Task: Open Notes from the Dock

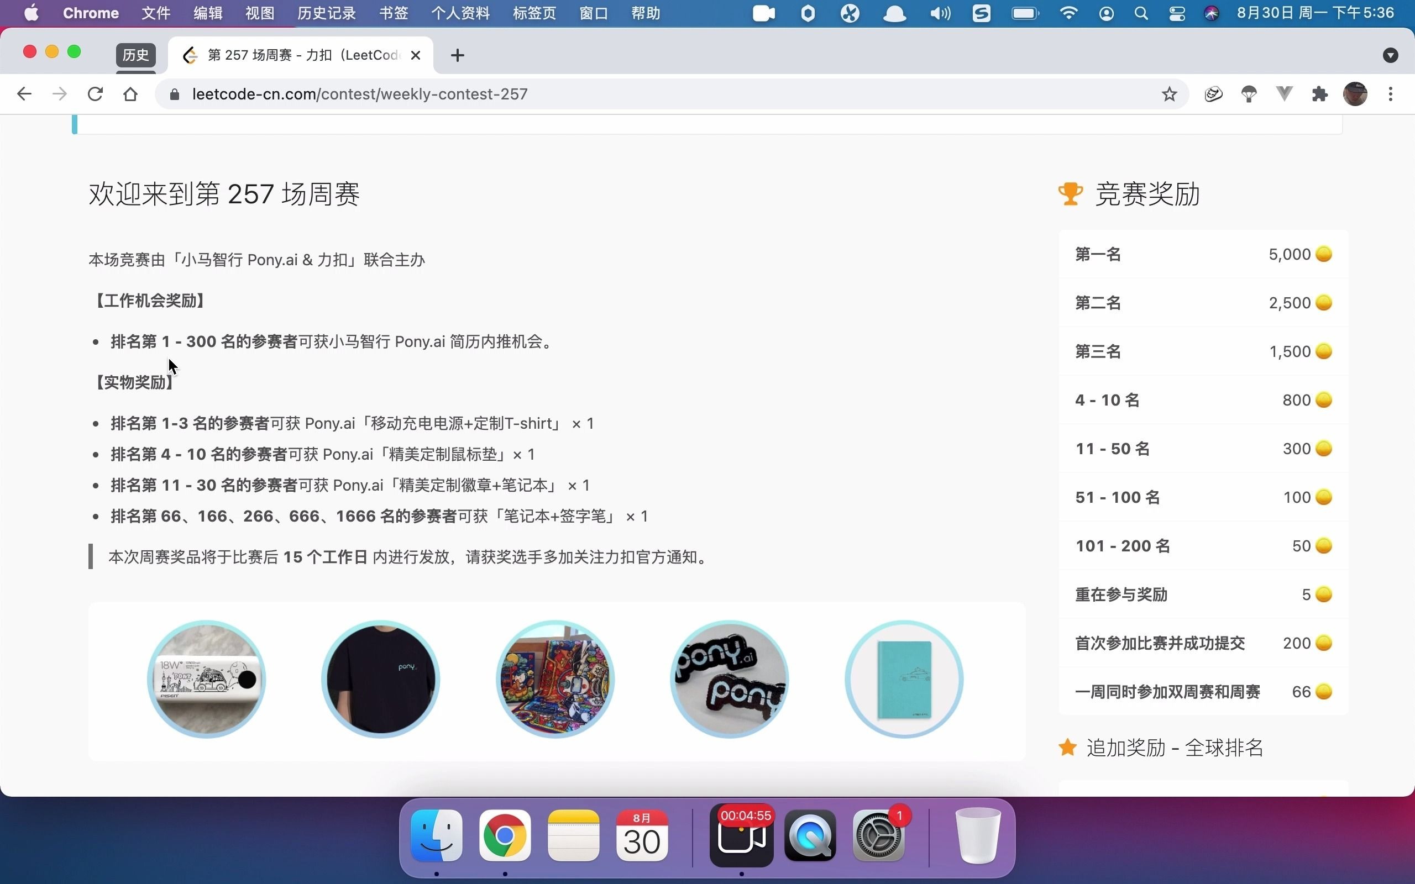Action: point(573,835)
